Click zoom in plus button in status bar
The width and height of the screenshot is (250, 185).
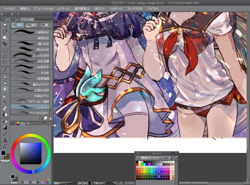pyautogui.click(x=85, y=183)
